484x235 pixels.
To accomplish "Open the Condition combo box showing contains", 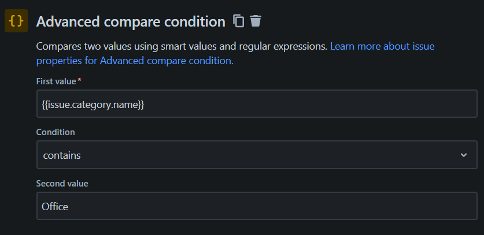I will point(257,155).
